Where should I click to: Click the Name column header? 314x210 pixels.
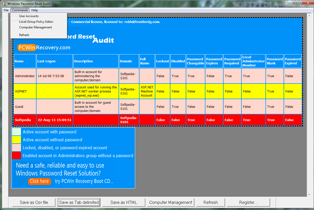coord(25,61)
